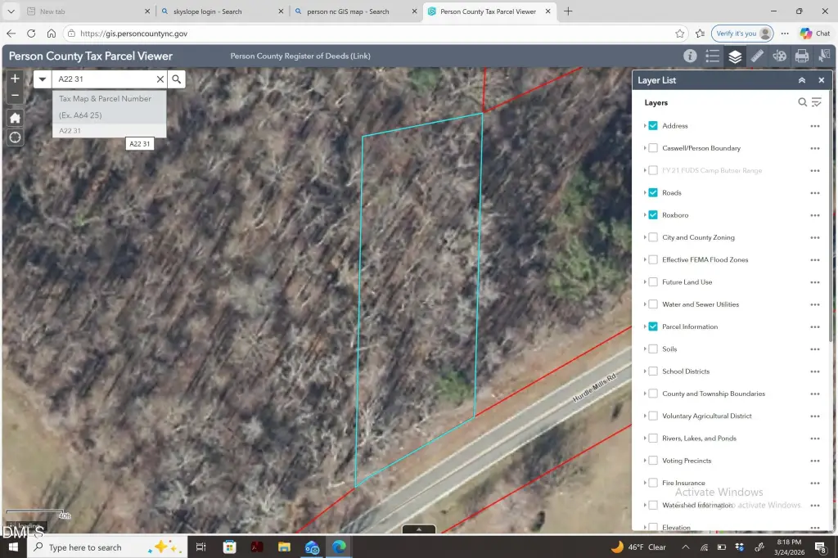Open the Legend widget icon
838x558 pixels.
tap(713, 56)
